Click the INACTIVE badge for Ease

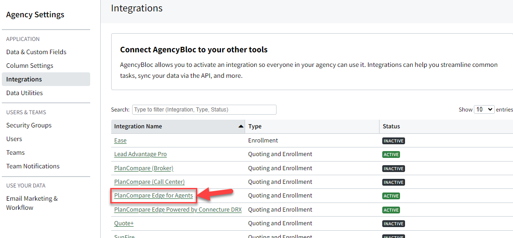tap(394, 141)
